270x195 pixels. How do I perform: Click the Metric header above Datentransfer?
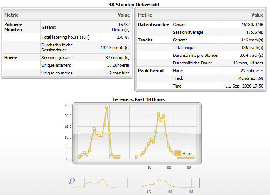(x=145, y=15)
